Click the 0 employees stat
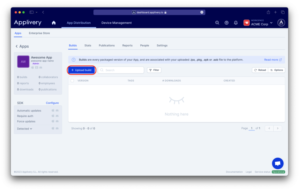This screenshot has height=190, width=299. pos(47,83)
